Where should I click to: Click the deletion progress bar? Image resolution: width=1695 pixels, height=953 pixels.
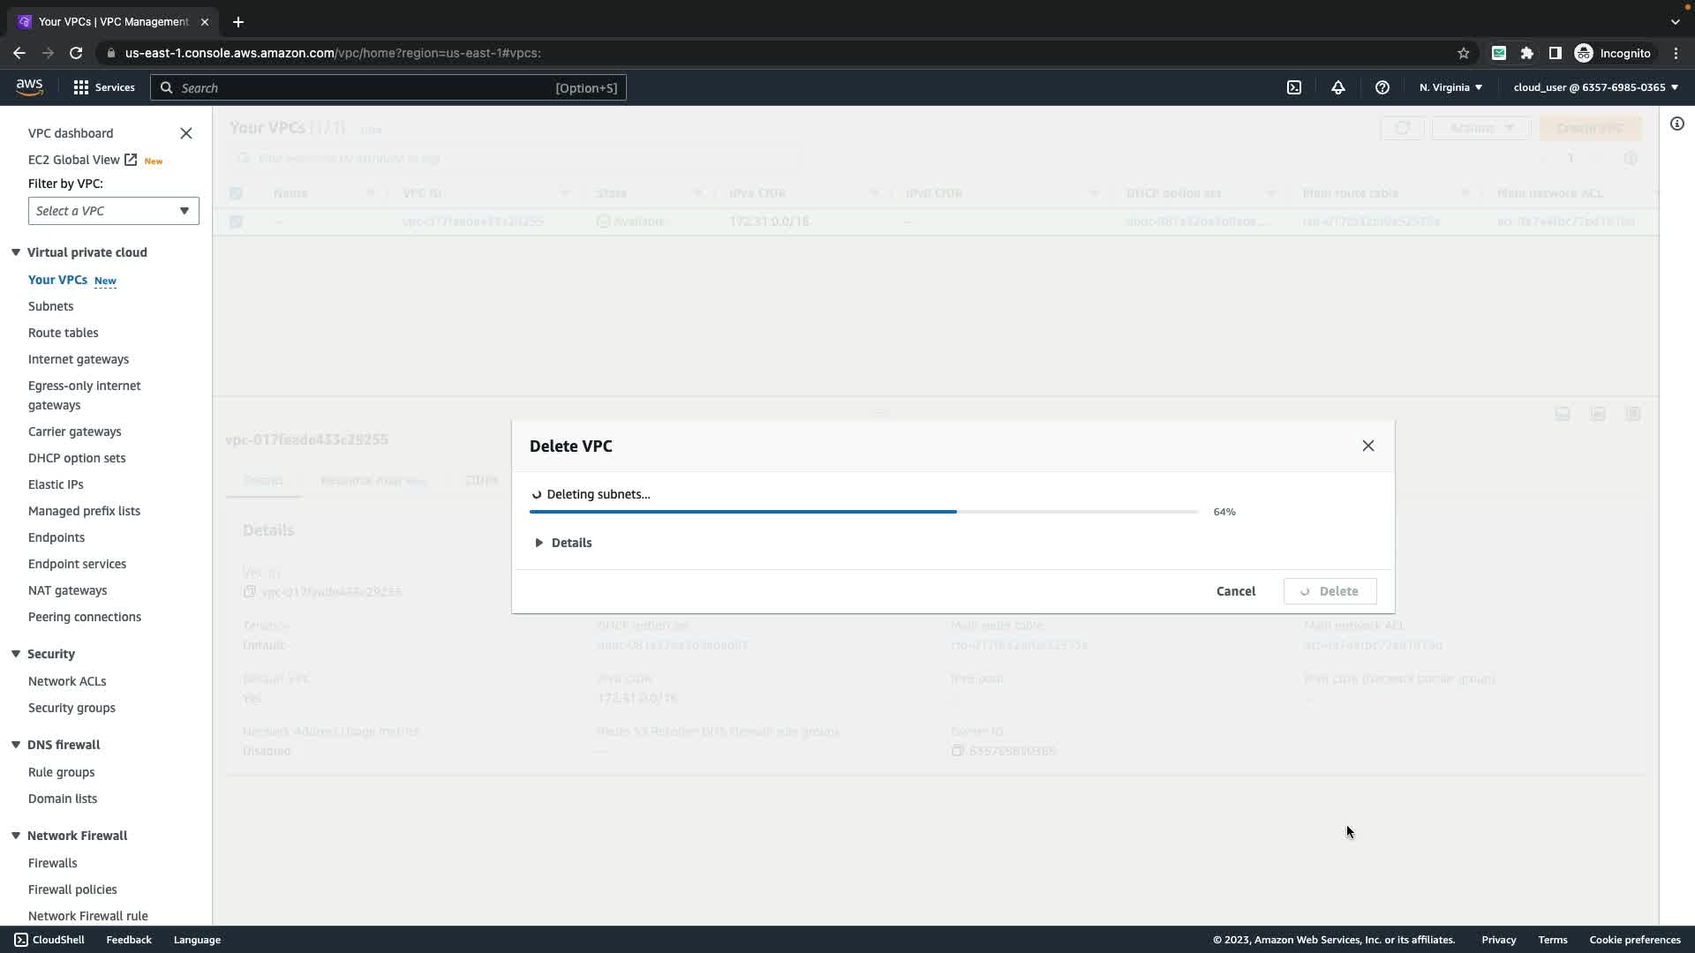pyautogui.click(x=863, y=512)
